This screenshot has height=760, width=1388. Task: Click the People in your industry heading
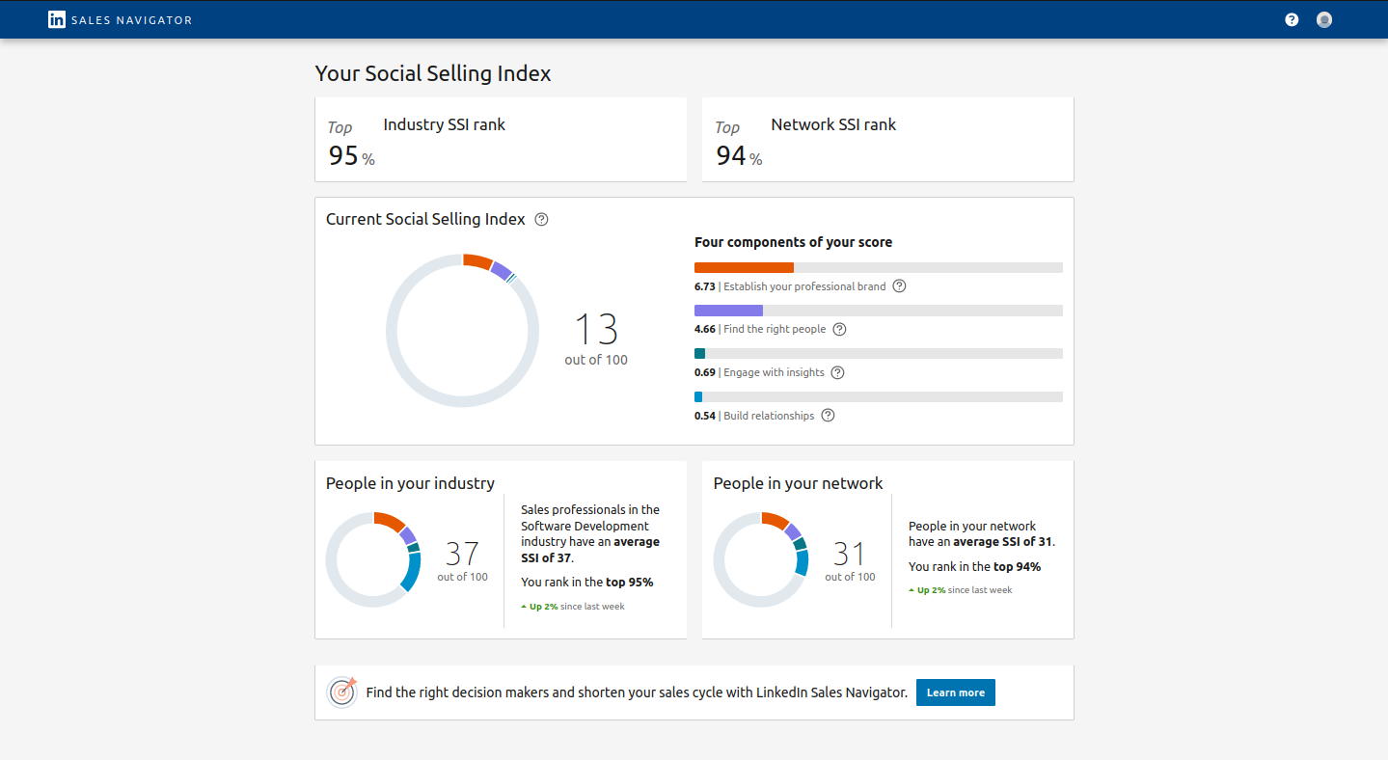pos(410,483)
